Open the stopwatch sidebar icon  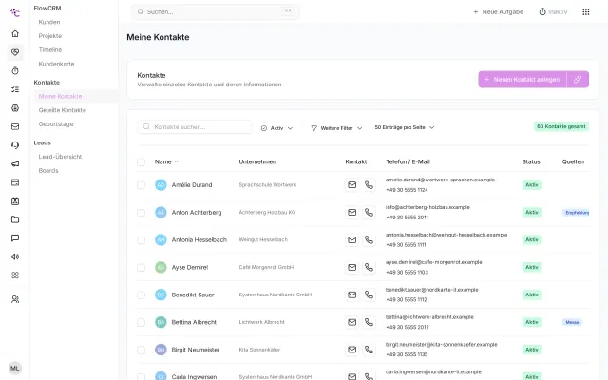[x=15, y=71]
